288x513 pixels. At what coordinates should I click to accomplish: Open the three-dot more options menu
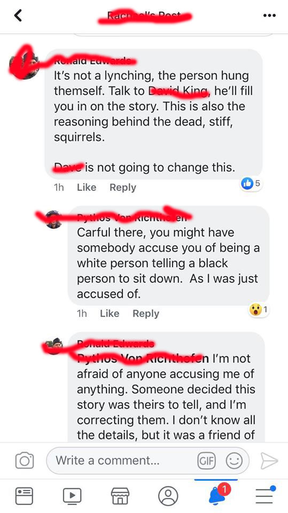pos(269,15)
